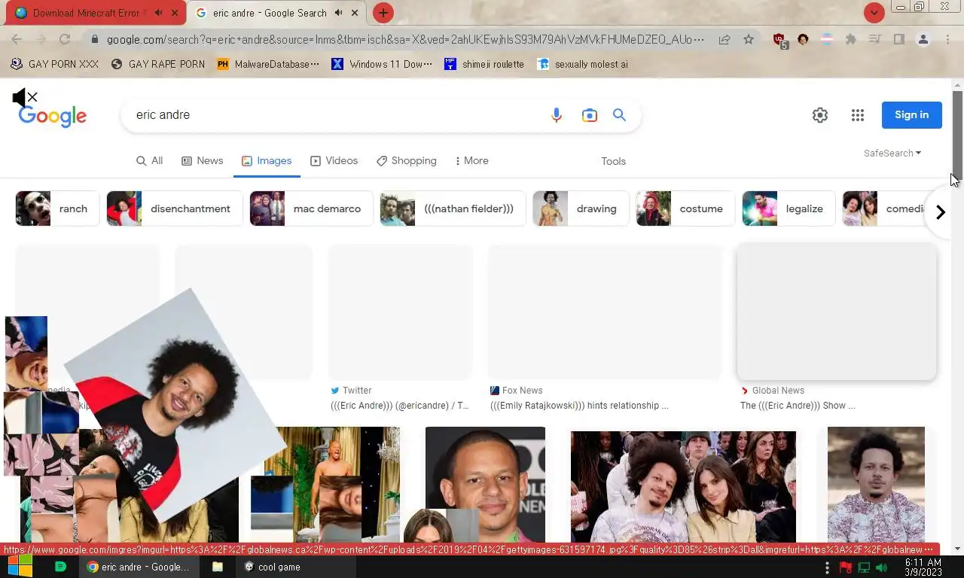Click the network icon in system tray

click(863, 567)
